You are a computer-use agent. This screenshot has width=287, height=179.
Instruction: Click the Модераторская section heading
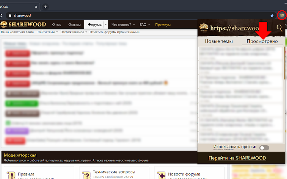pyautogui.click(x=20, y=155)
